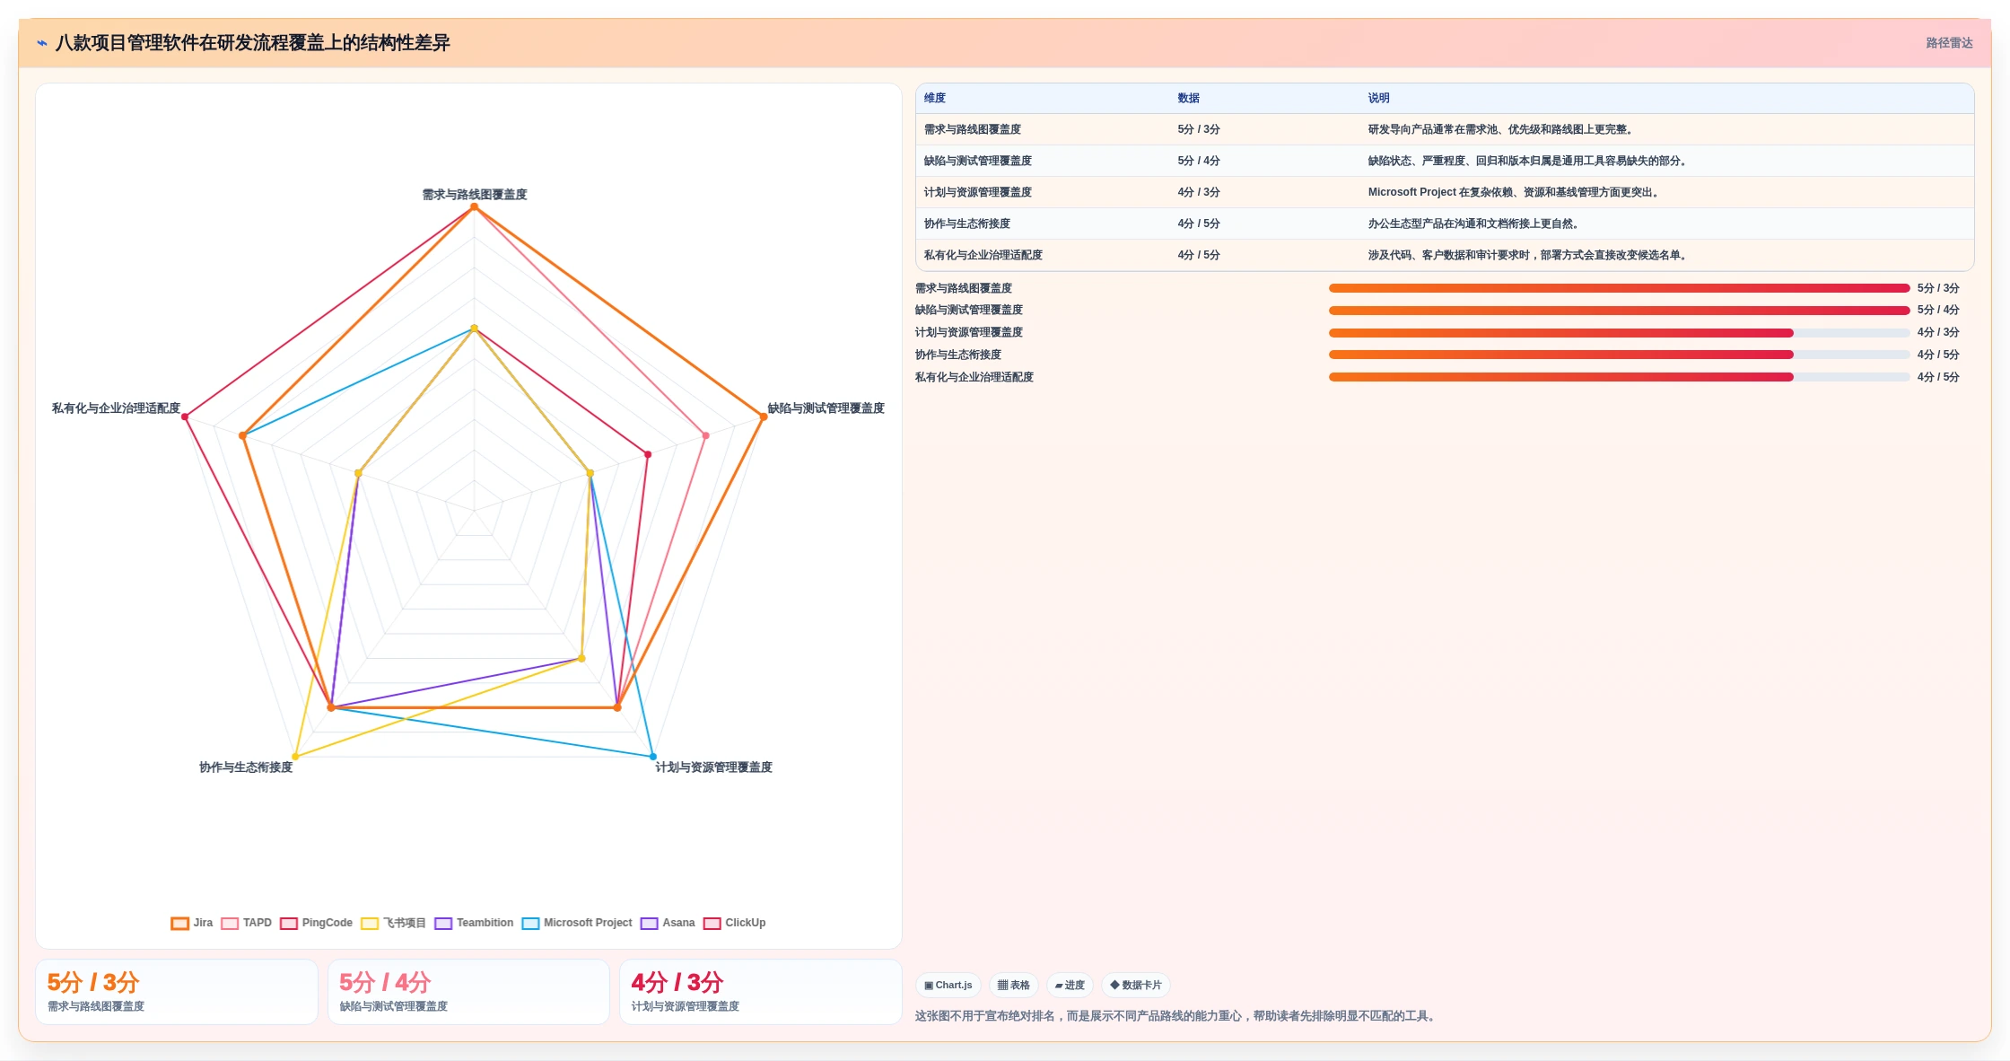Open the 4分 / 3分 计划与资源 data card
This screenshot has width=2010, height=1061.
click(761, 992)
